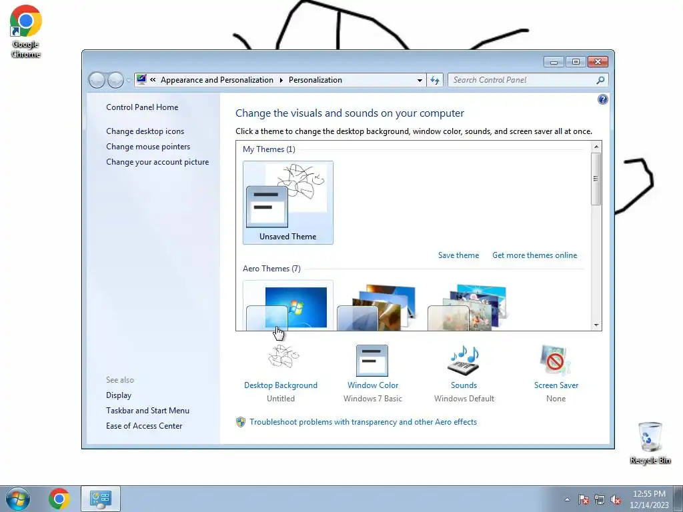Click Get more themes online
Screen dimensions: 683x512
click(x=534, y=255)
